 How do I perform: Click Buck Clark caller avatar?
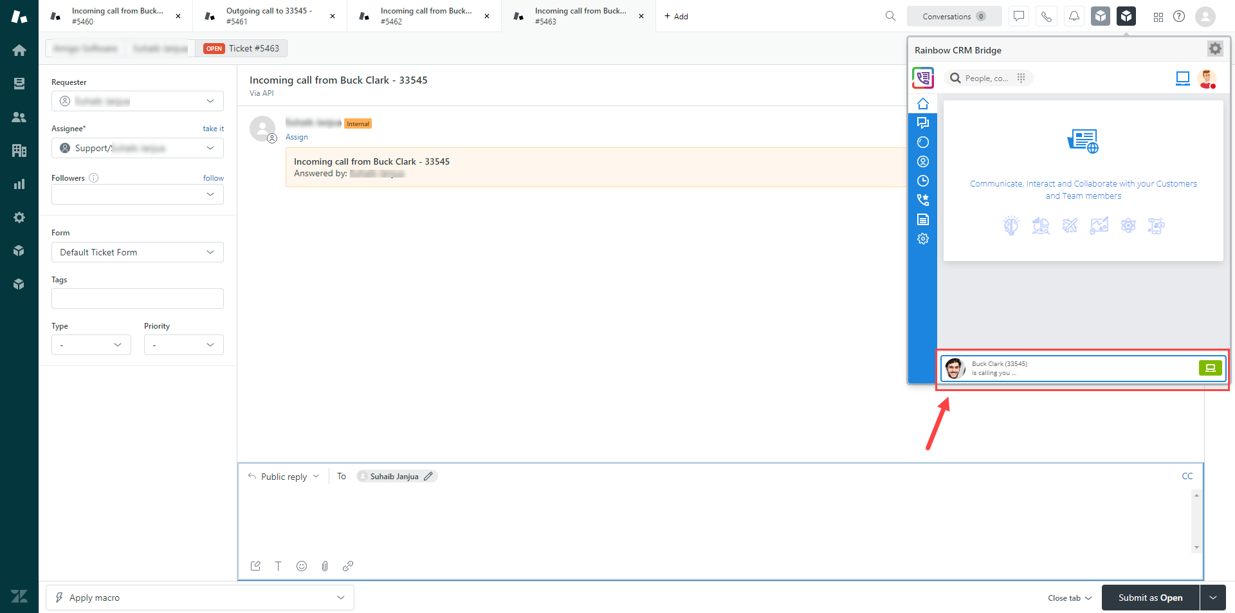[955, 369]
